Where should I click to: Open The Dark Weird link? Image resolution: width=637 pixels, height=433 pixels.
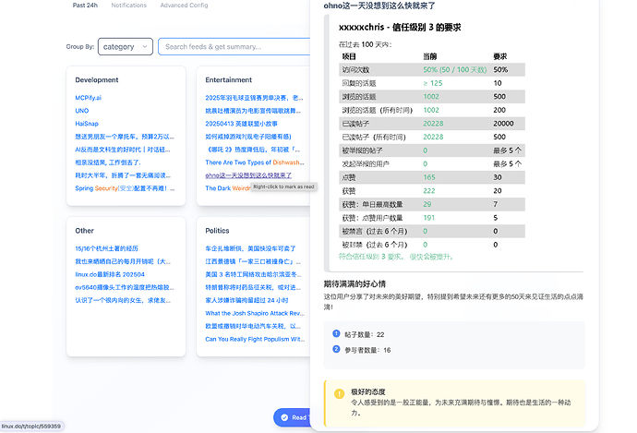pyautogui.click(x=227, y=188)
